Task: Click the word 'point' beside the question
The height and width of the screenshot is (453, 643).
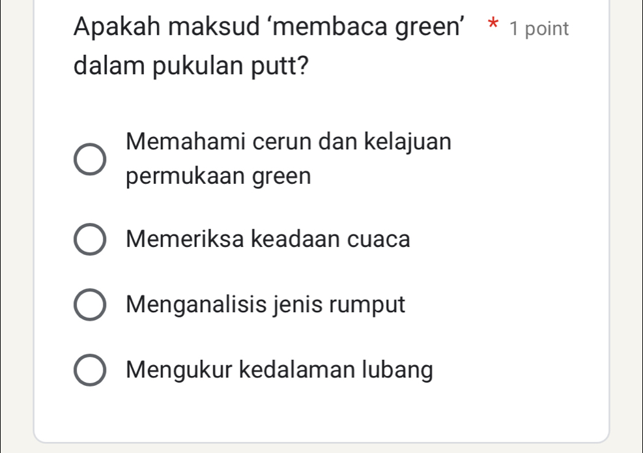Action: [547, 29]
